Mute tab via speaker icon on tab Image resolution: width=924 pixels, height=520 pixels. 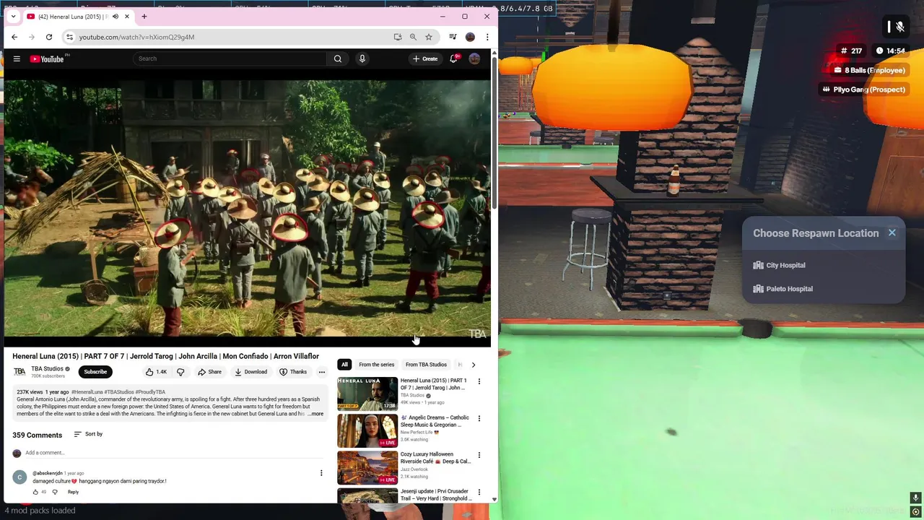[x=115, y=17]
